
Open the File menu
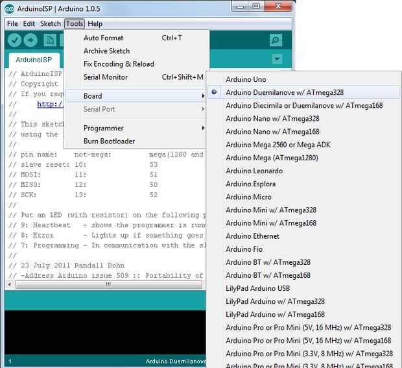coord(12,23)
